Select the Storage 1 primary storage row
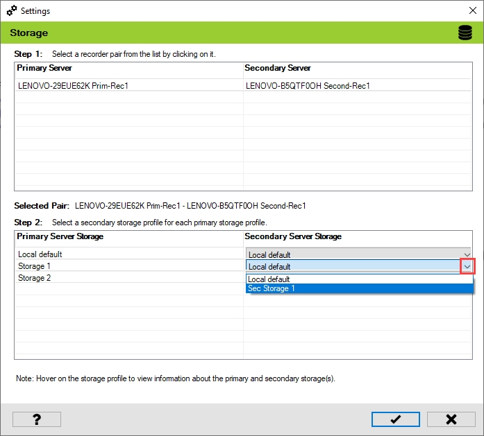Image resolution: width=484 pixels, height=436 pixels. (35, 266)
